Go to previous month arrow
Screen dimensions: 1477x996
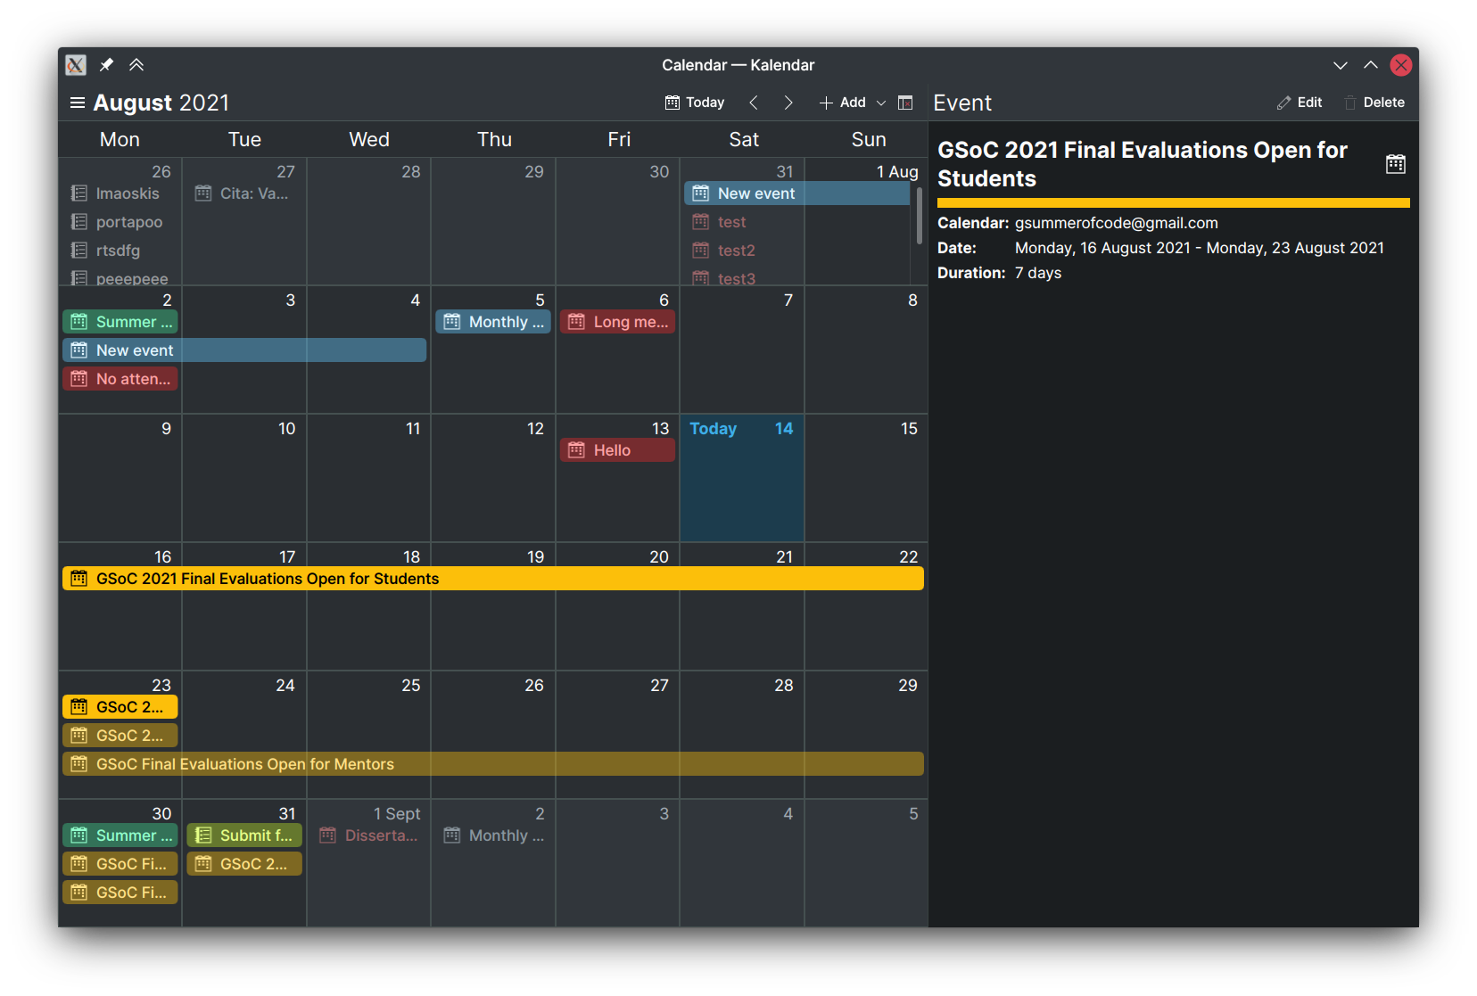coord(754,103)
